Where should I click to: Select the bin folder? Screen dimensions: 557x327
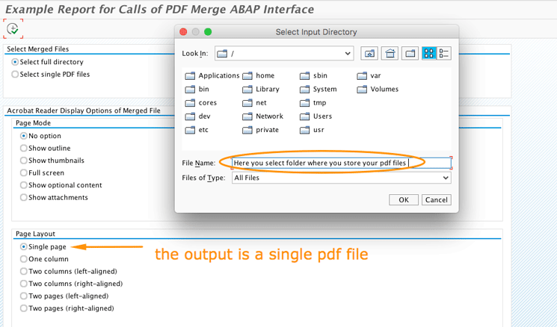coord(197,89)
